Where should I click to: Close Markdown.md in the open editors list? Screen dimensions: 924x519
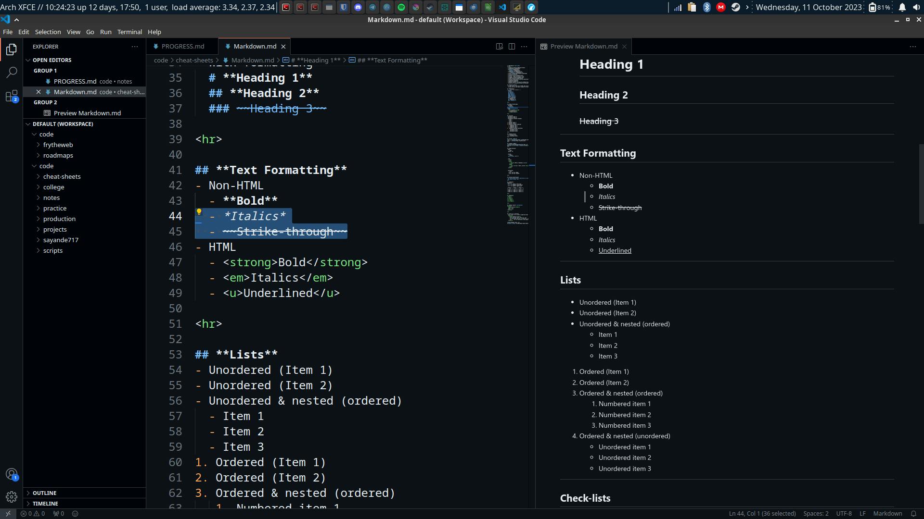[x=38, y=92]
